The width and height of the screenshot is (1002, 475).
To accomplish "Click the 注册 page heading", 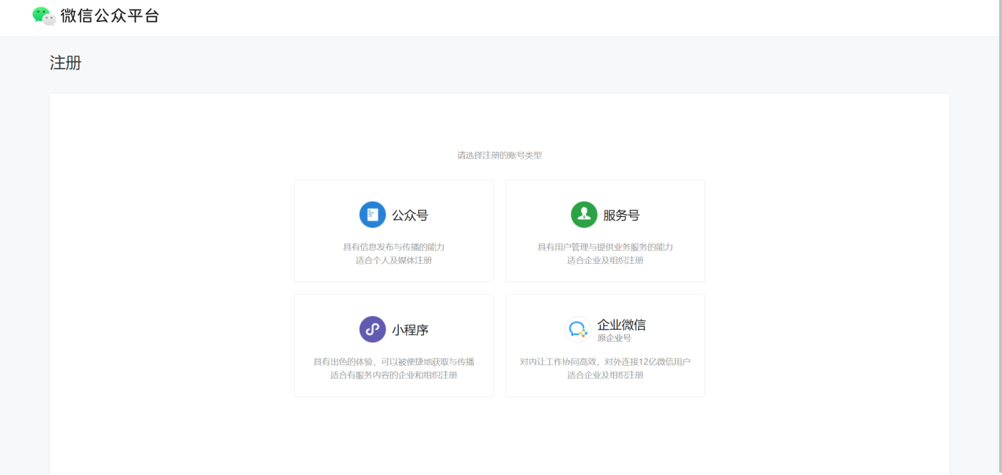I will pos(65,63).
